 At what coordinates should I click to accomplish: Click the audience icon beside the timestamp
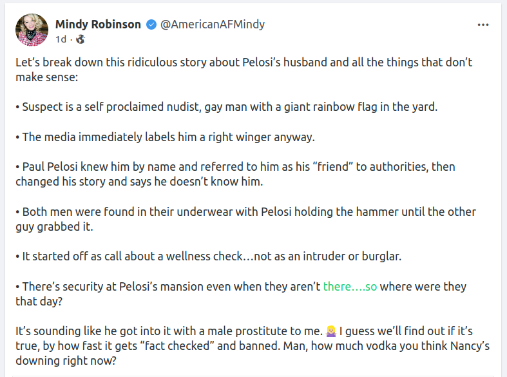pos(80,39)
